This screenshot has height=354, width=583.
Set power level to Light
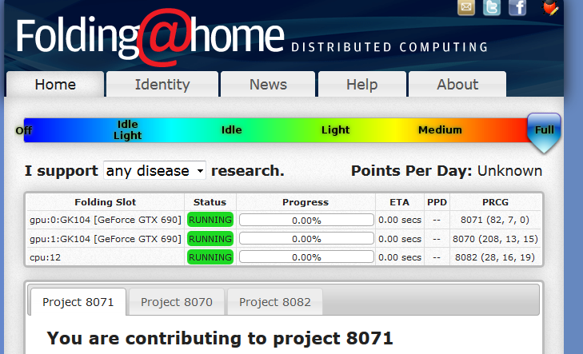click(335, 129)
